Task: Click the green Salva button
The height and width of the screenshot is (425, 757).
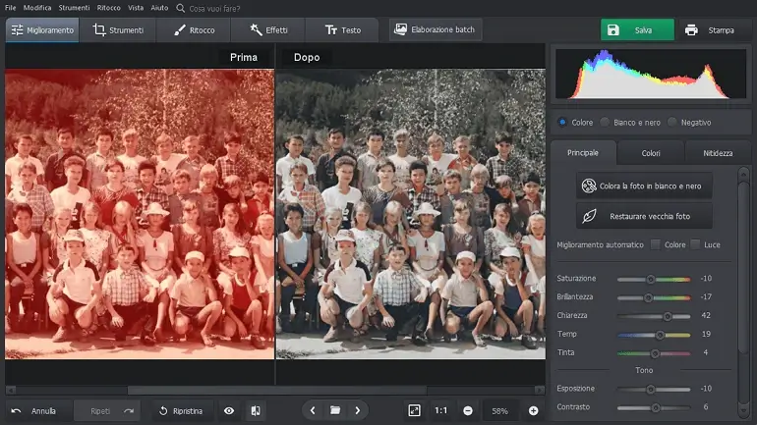Action: click(x=637, y=29)
